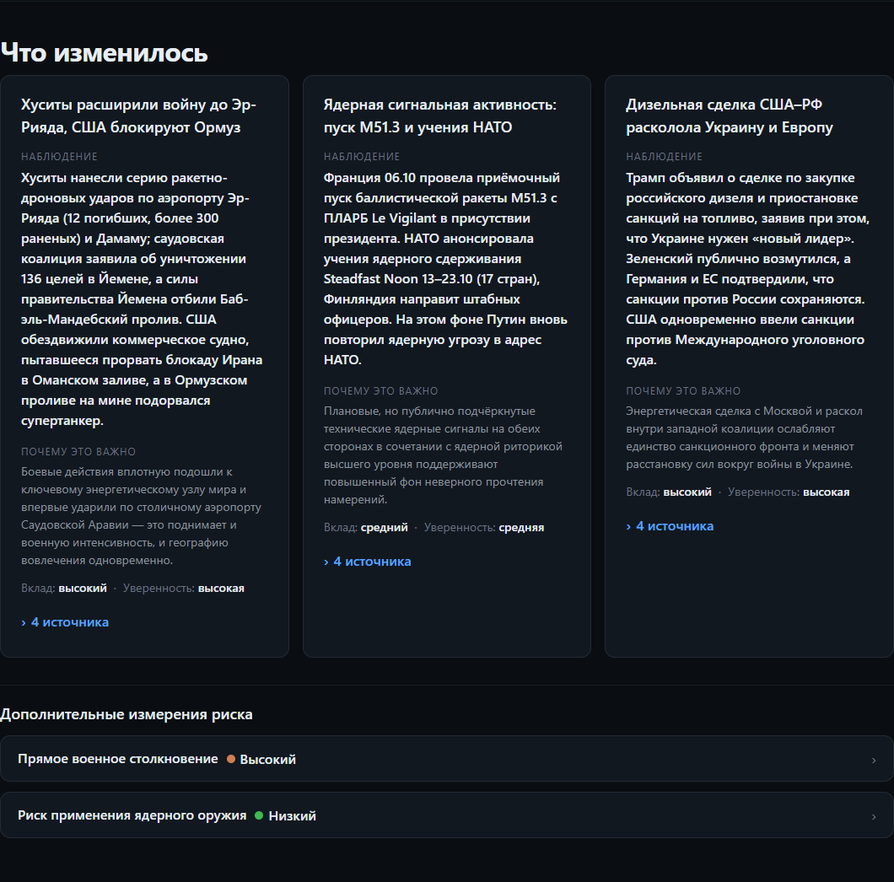Click the orange status dot beside "Высокий"
Screen dimensions: 894x882
231,759
